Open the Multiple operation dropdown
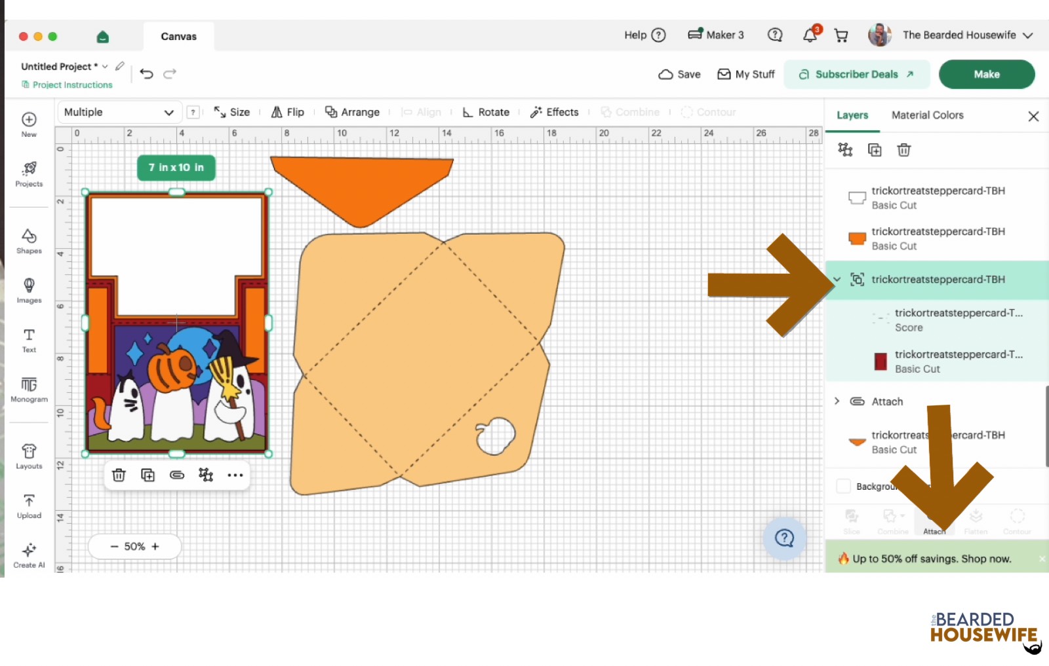The height and width of the screenshot is (666, 1049). tap(119, 112)
